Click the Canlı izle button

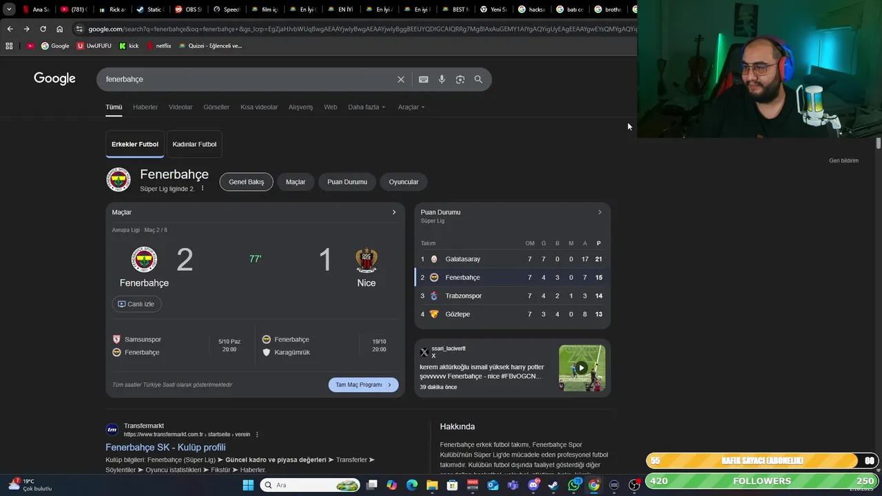click(x=136, y=304)
